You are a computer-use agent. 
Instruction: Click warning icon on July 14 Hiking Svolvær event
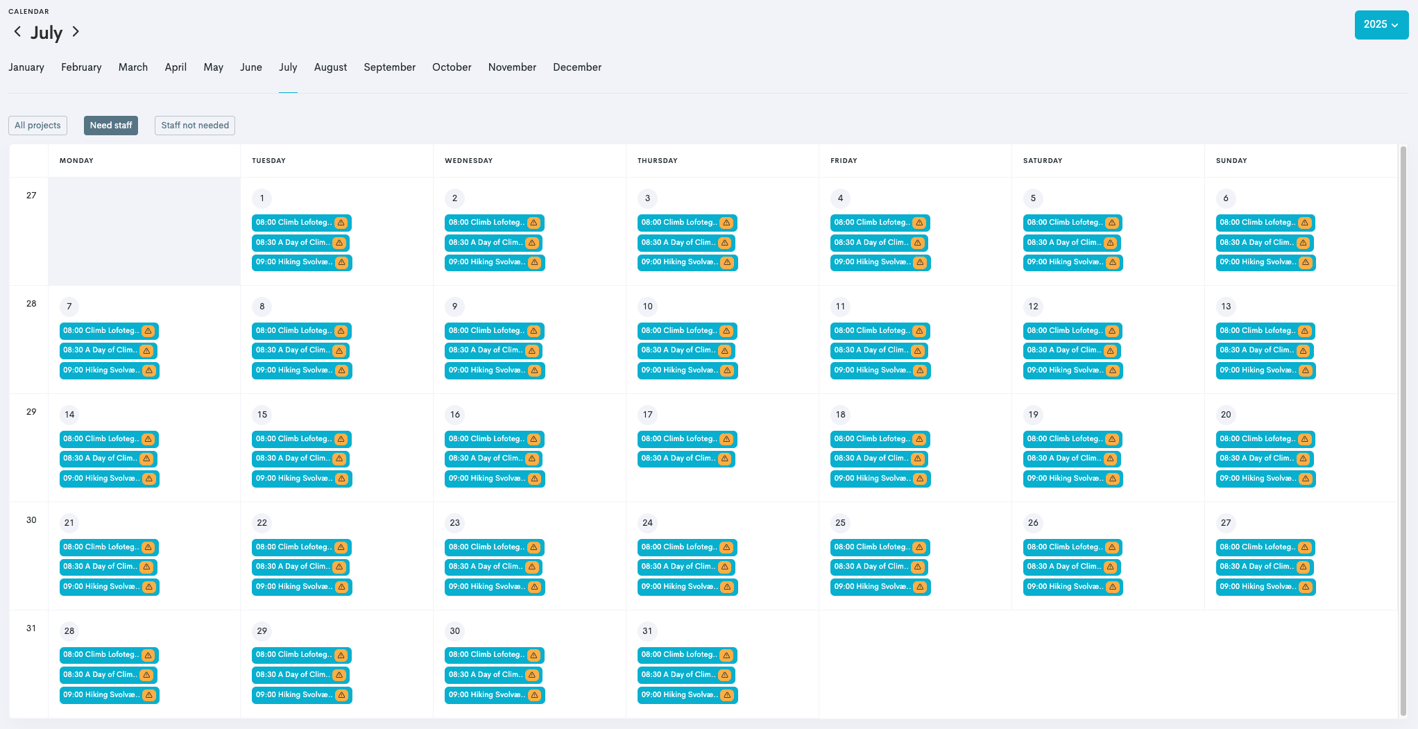point(148,479)
